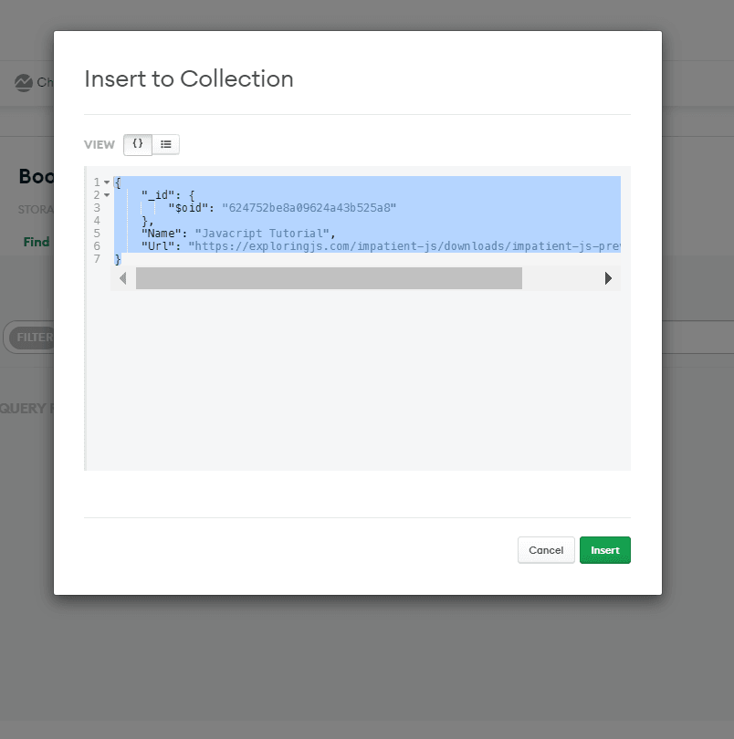The width and height of the screenshot is (734, 739).
Task: Click the "_id" key on line 2
Action: tap(155, 195)
